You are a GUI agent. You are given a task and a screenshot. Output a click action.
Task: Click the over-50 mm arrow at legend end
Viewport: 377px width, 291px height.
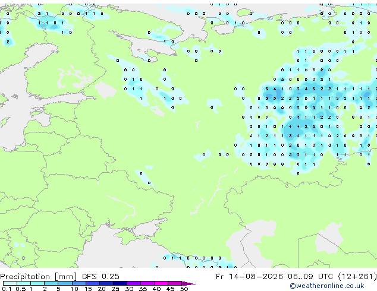[188, 283]
